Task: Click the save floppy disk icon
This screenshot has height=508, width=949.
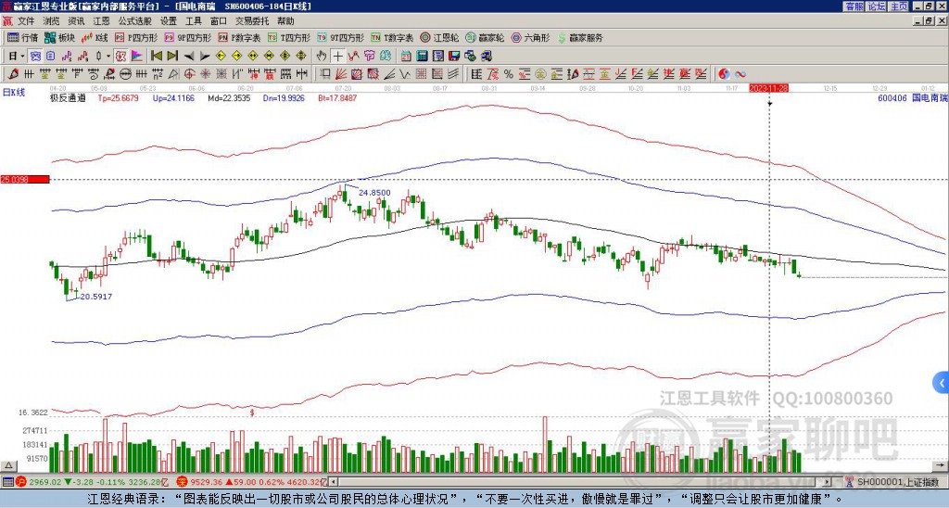Action: click(x=454, y=57)
